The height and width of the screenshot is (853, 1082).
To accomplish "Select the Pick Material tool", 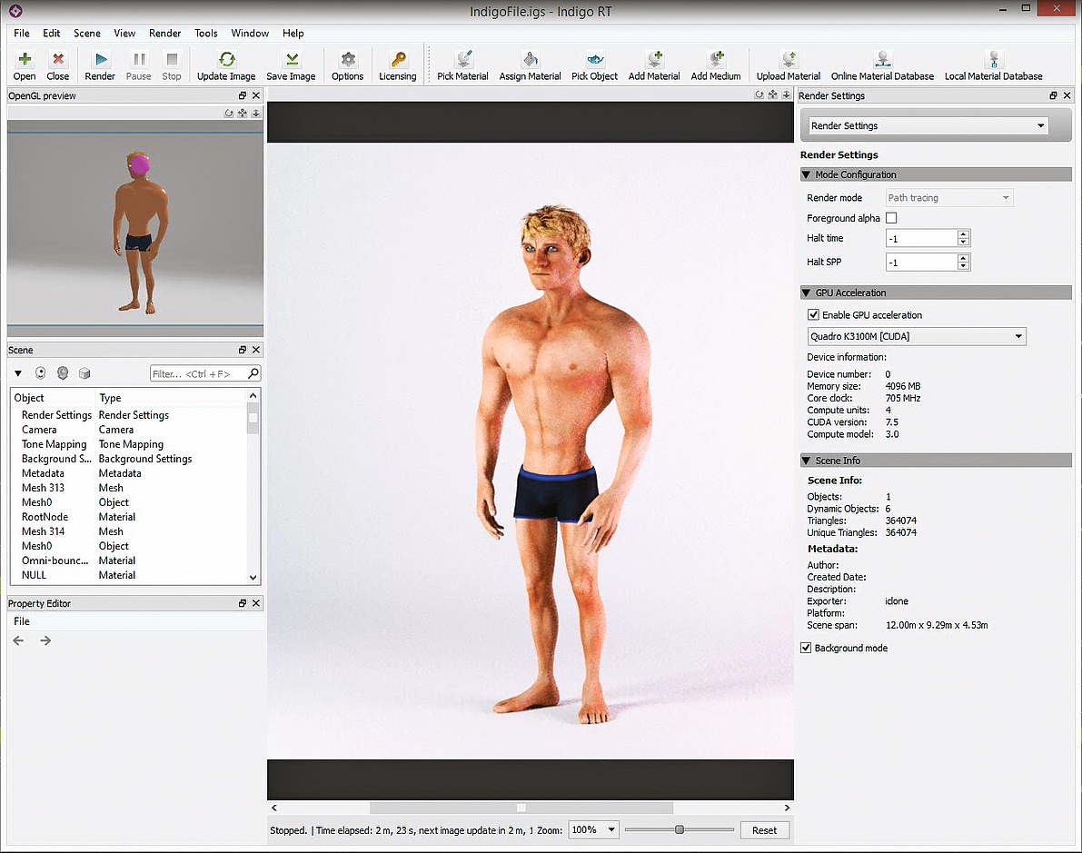I will 463,65.
